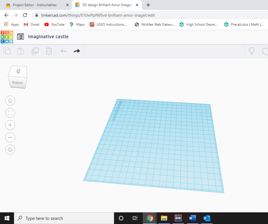268x224 pixels.
Task: Click Fit all in view icon
Action: coord(10,113)
